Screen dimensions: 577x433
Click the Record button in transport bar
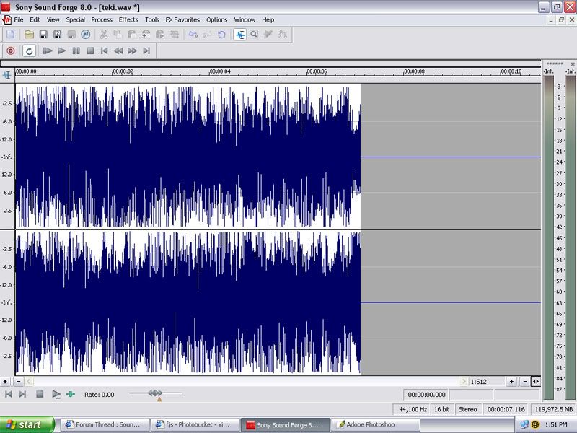11,51
